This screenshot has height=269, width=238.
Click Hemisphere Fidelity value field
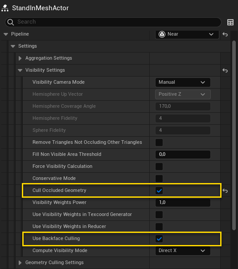(183, 118)
